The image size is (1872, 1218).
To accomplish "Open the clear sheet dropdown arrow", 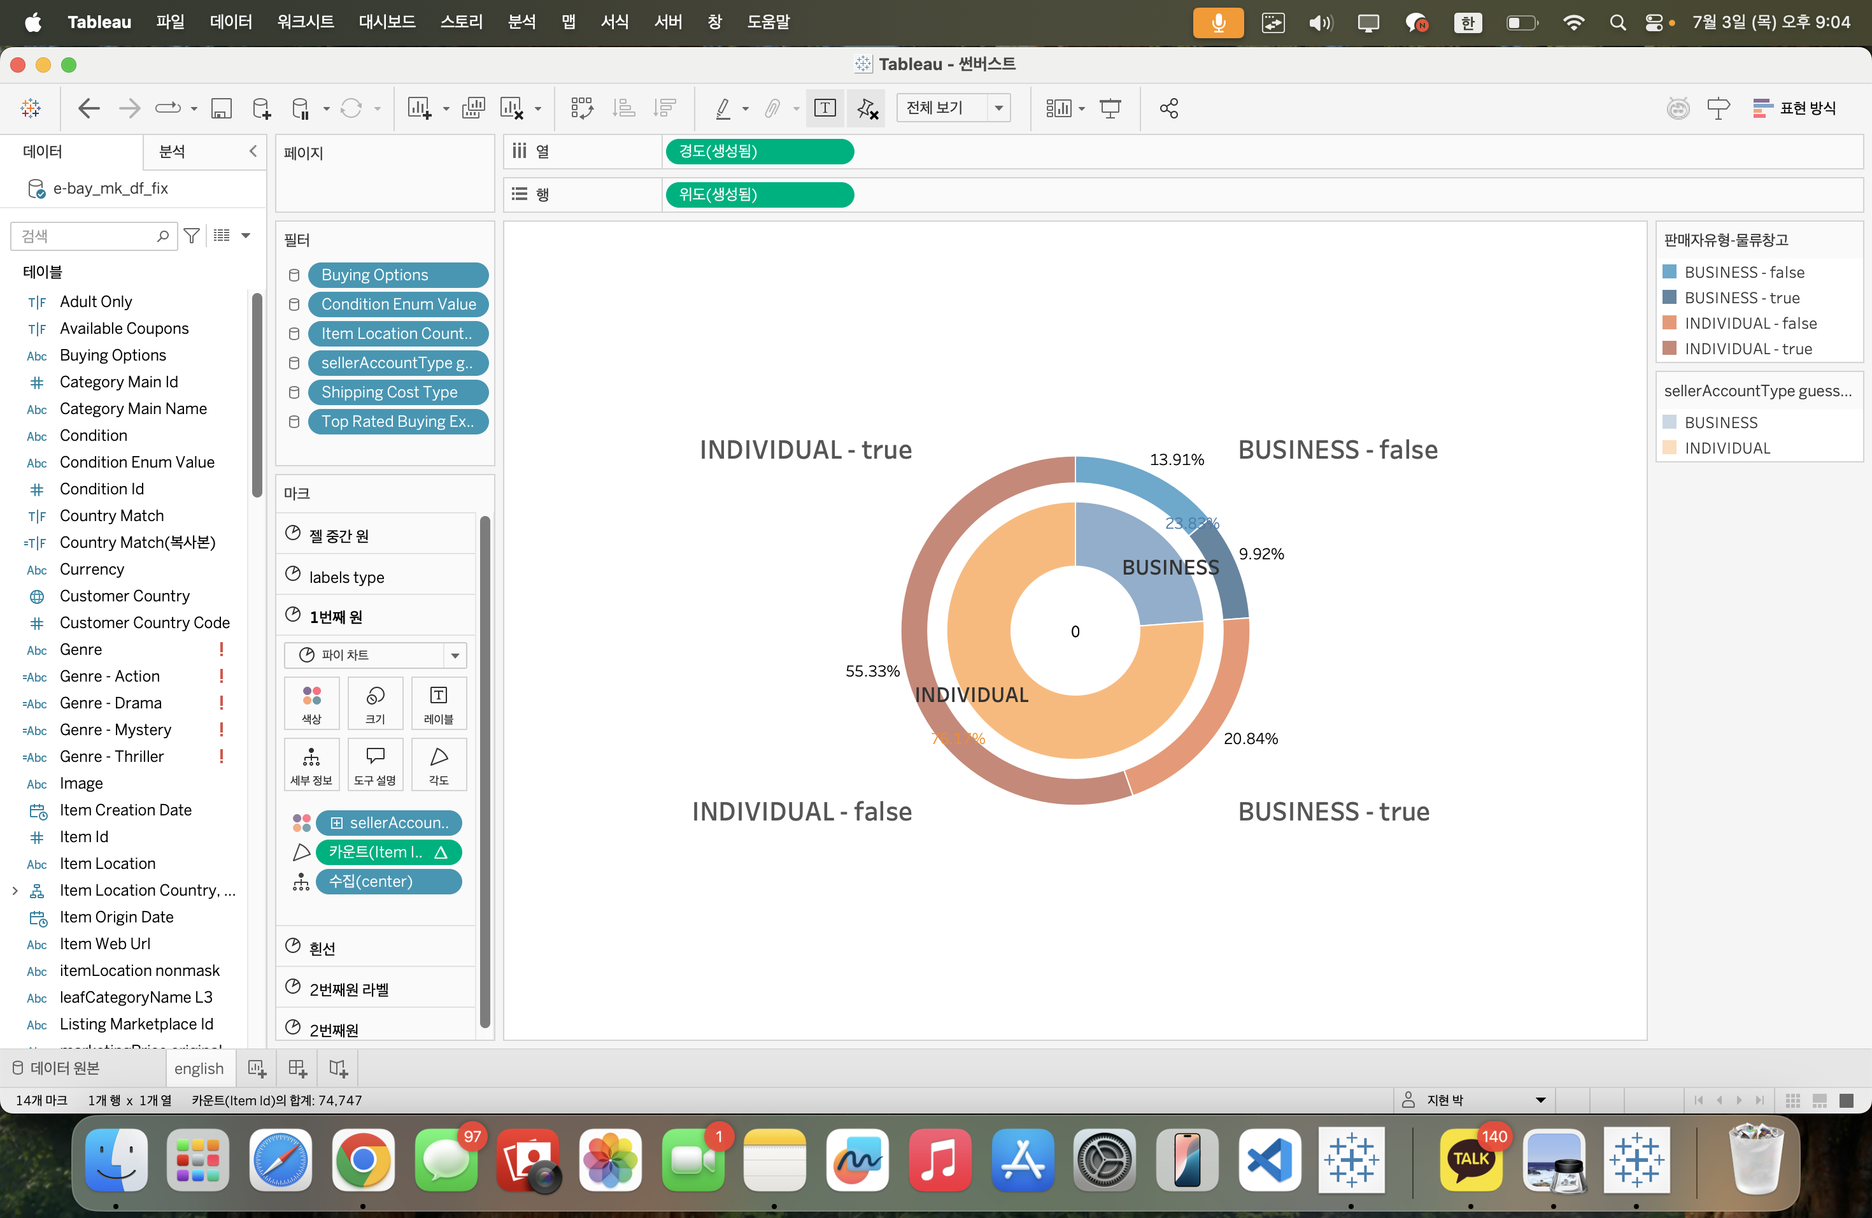I will click(x=538, y=108).
